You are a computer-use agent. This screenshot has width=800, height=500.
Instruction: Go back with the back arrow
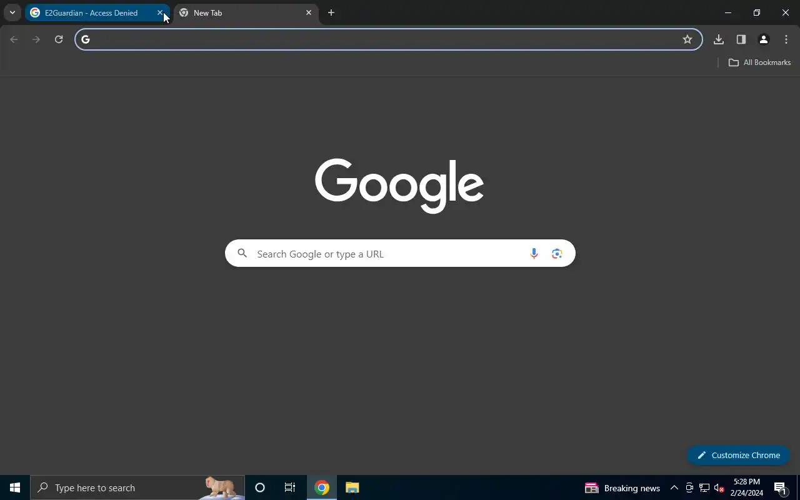14,39
